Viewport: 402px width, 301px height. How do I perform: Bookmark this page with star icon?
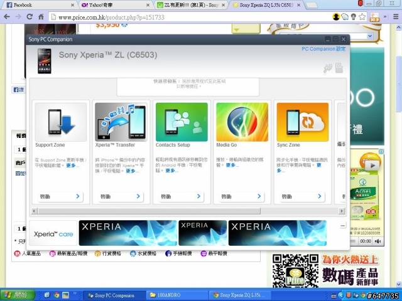tap(362, 17)
